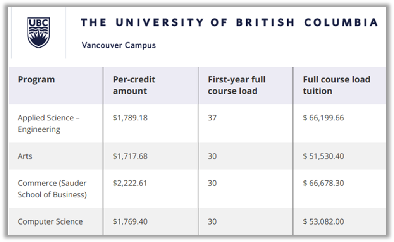
Task: Select the $1,789.18 per-credit value
Action: point(130,118)
